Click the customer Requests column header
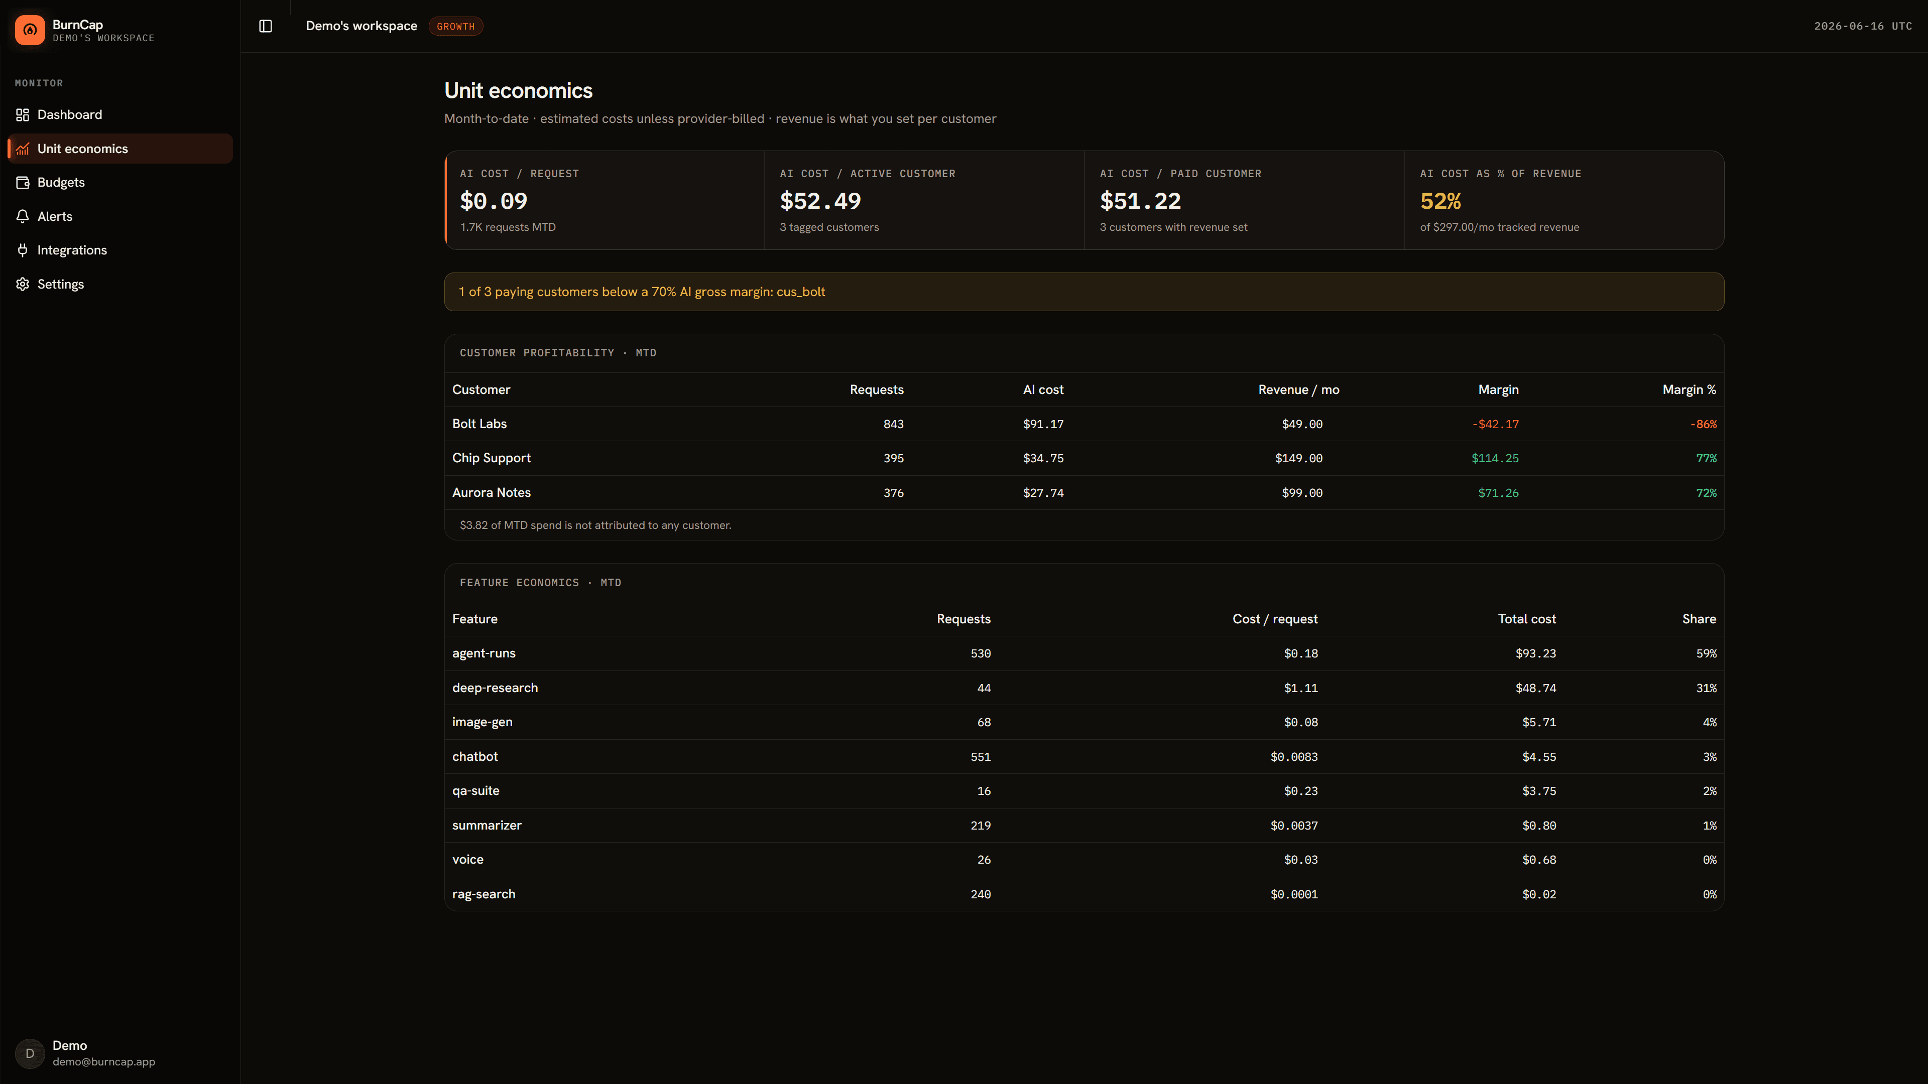 tap(877, 390)
